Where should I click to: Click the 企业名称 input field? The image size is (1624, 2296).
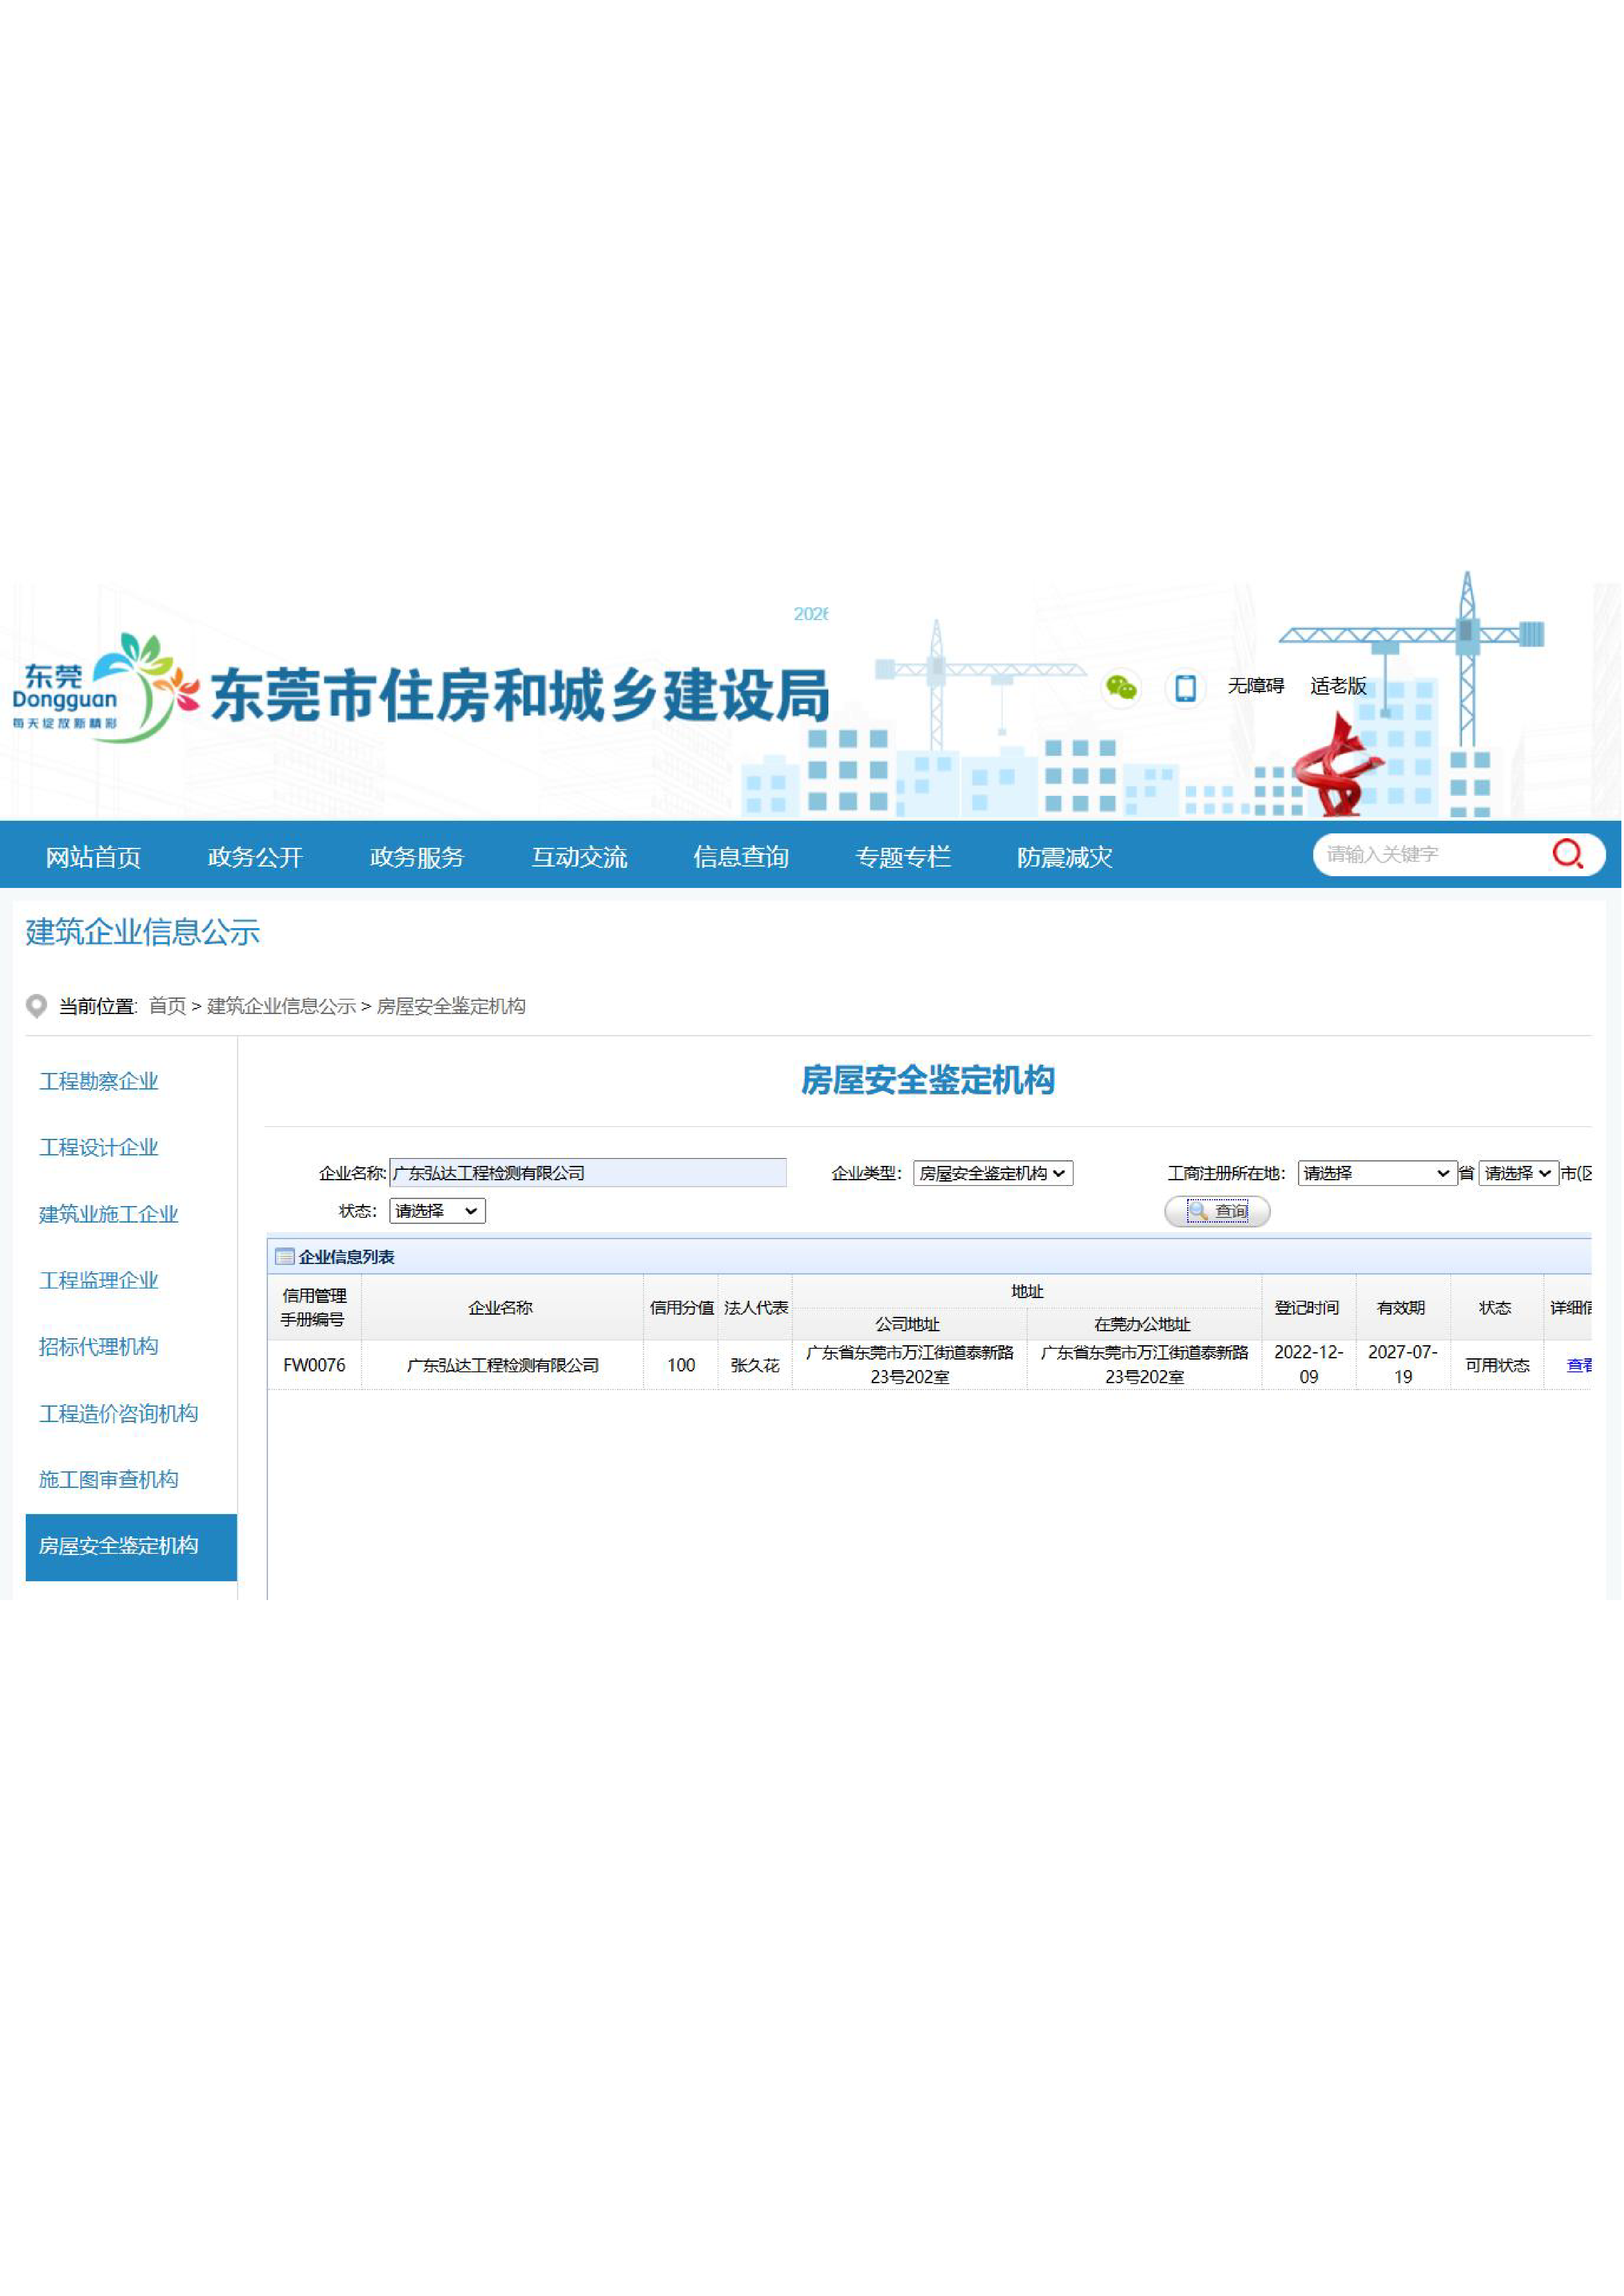tap(588, 1173)
